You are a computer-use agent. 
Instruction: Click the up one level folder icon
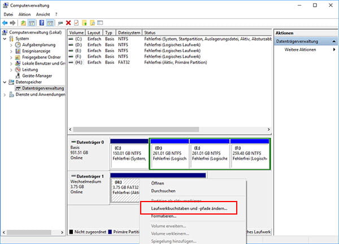pyautogui.click(x=24, y=22)
